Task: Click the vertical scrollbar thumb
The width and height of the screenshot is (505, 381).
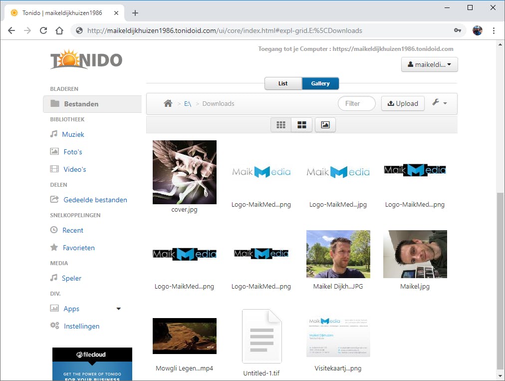Action: pyautogui.click(x=500, y=281)
